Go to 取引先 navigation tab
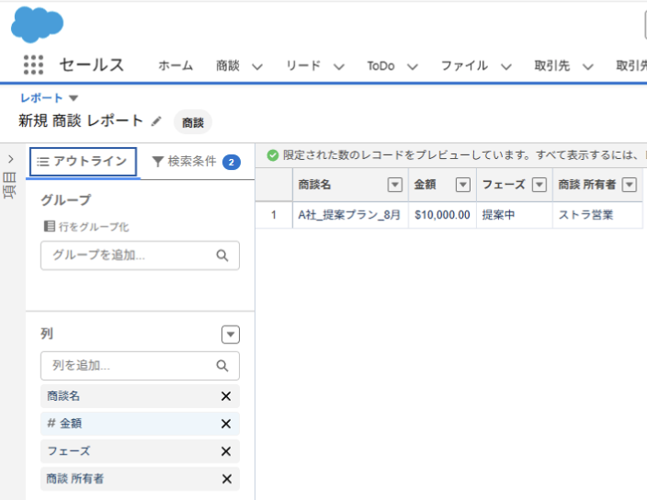 [552, 65]
